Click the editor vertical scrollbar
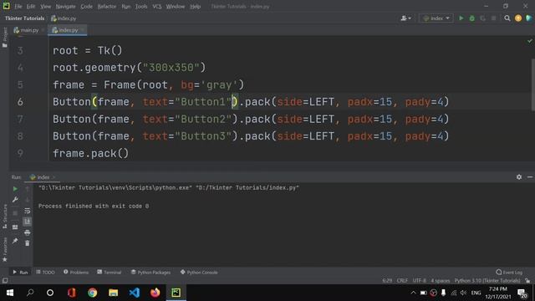 coord(532,84)
